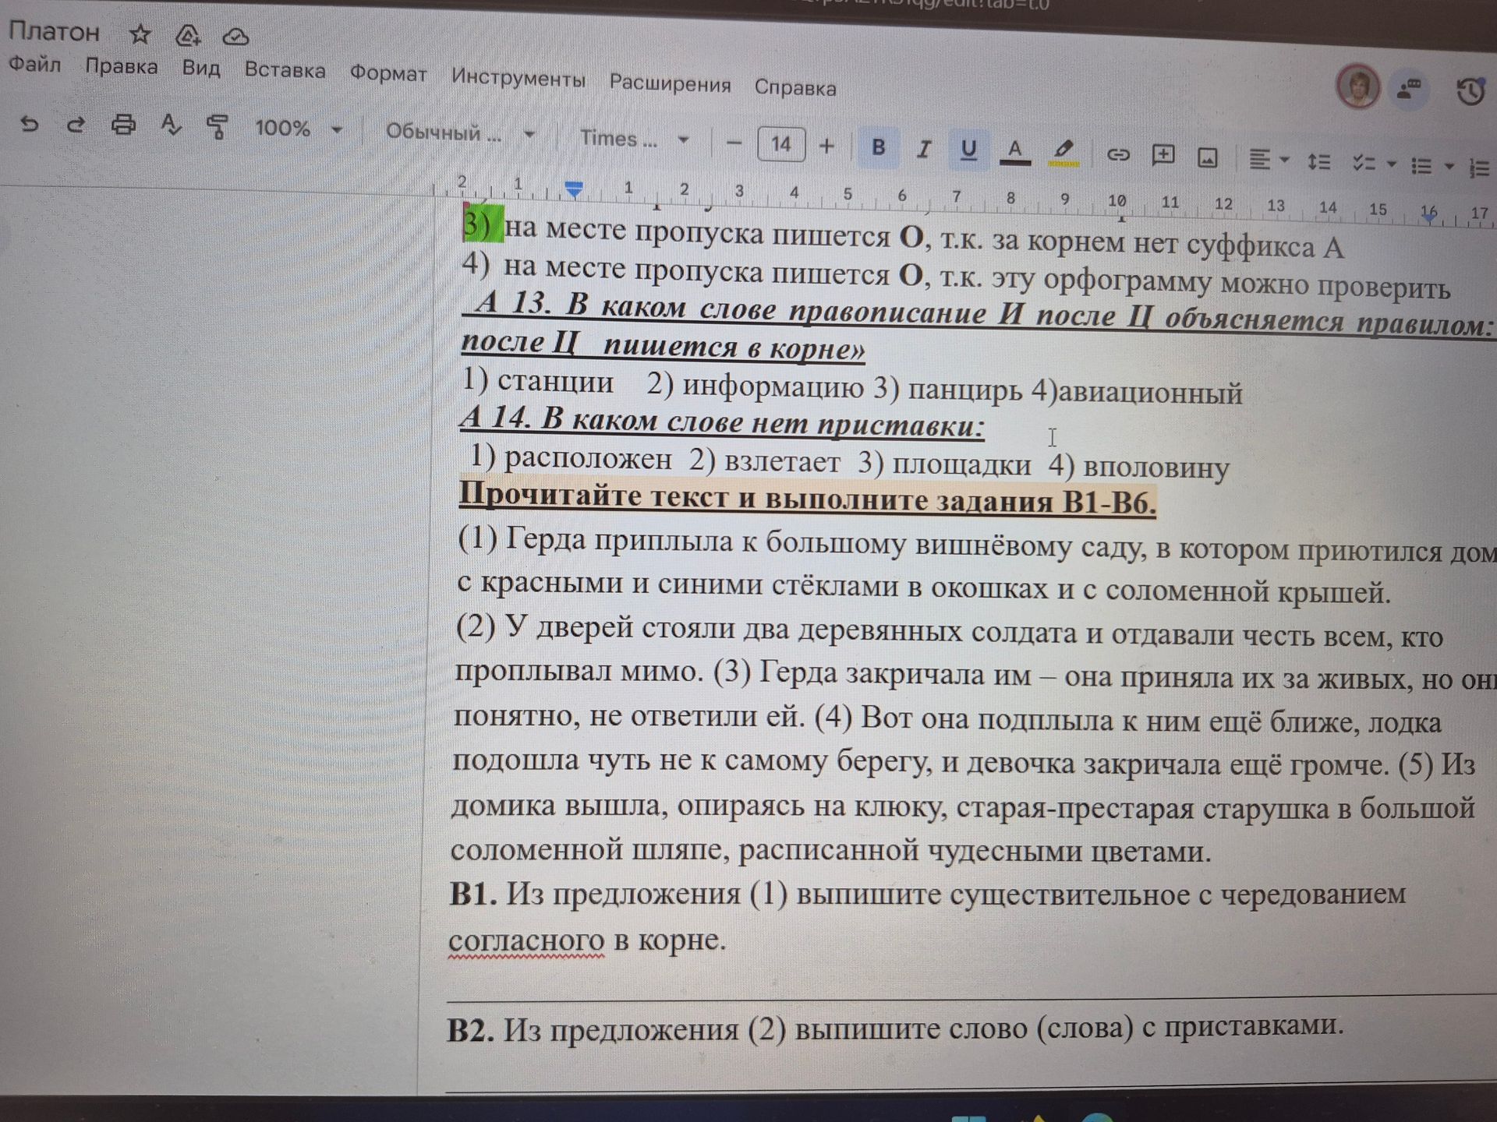This screenshot has height=1122, width=1497.
Task: Click the word площадки in A14
Action: point(961,464)
